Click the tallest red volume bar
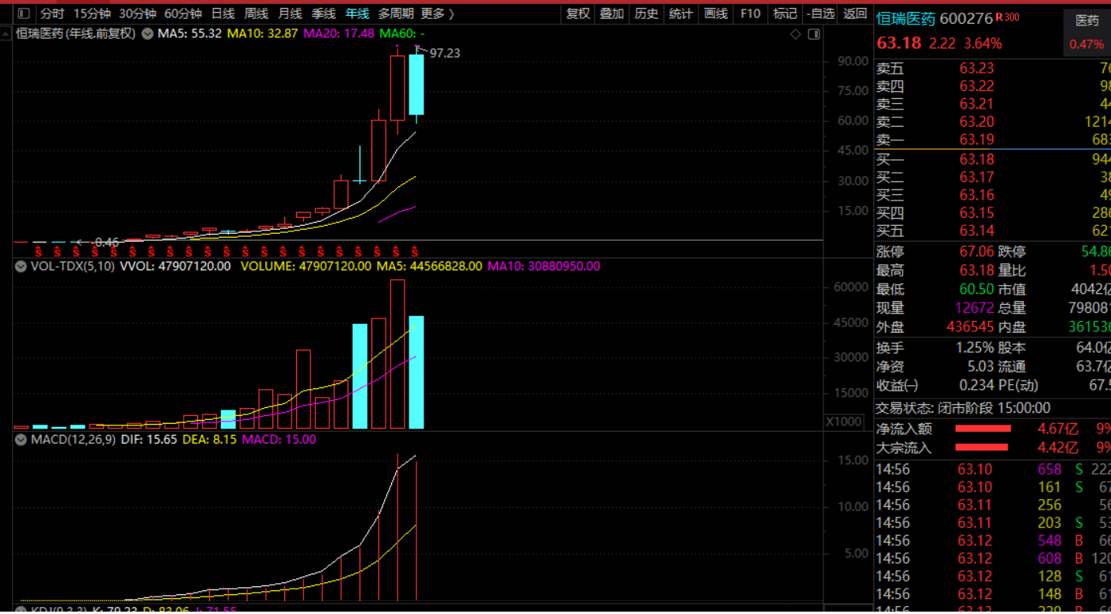This screenshot has height=614, width=1111. point(398,354)
